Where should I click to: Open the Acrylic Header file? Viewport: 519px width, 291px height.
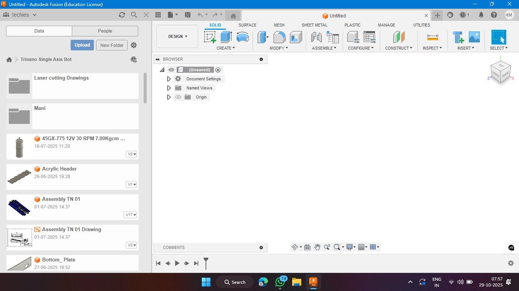click(73, 177)
